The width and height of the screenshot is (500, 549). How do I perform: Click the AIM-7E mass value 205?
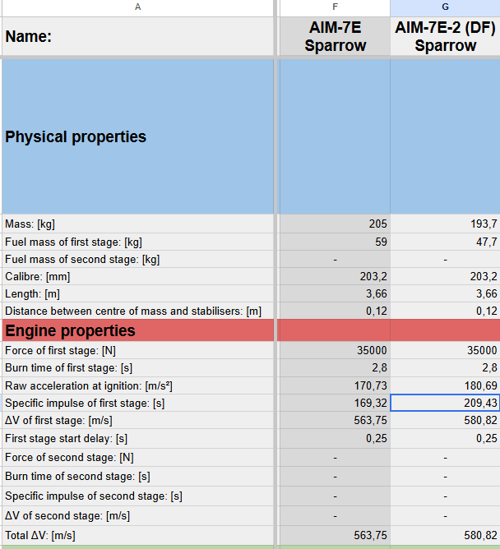(x=335, y=224)
